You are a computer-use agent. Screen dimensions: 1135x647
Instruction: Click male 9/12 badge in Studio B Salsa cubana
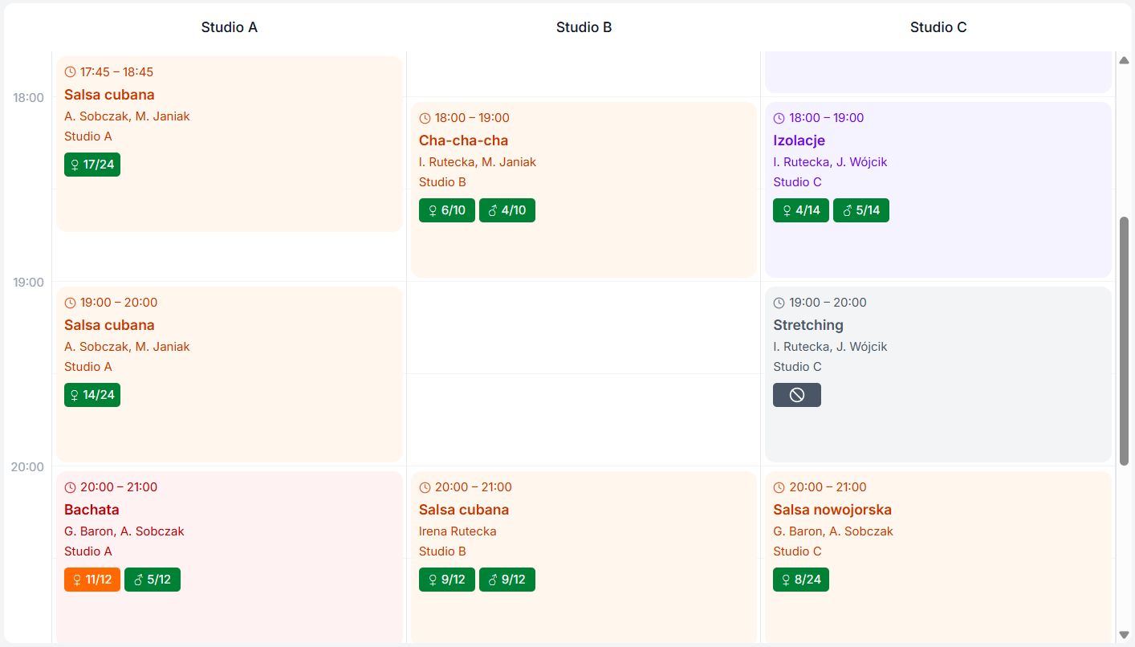pos(506,580)
